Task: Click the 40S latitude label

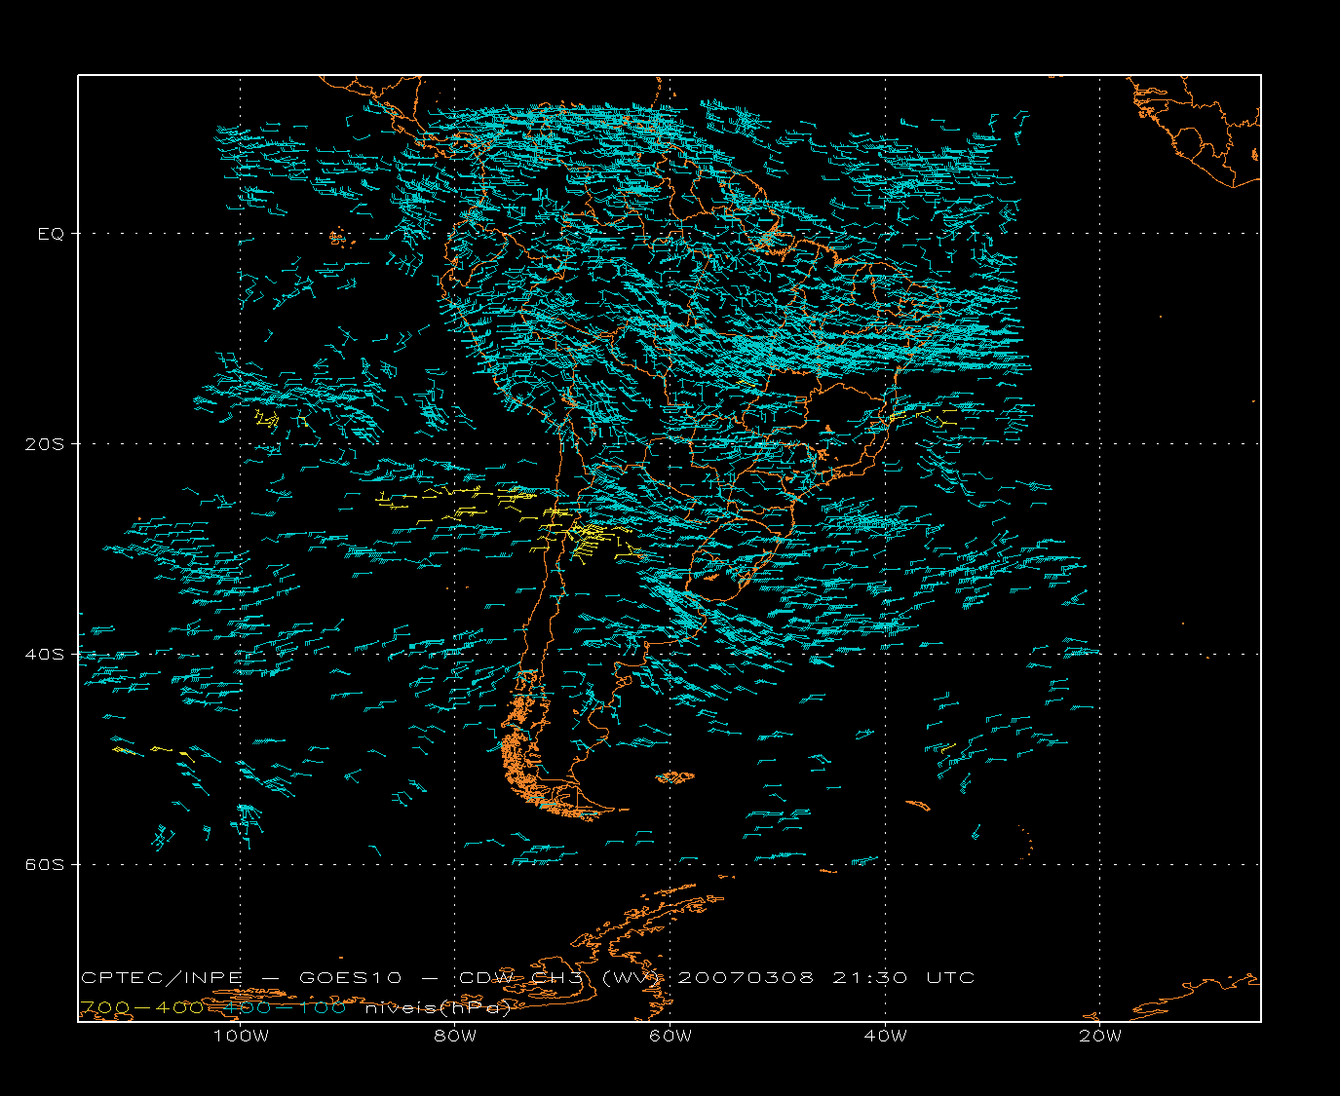Action: pos(46,655)
